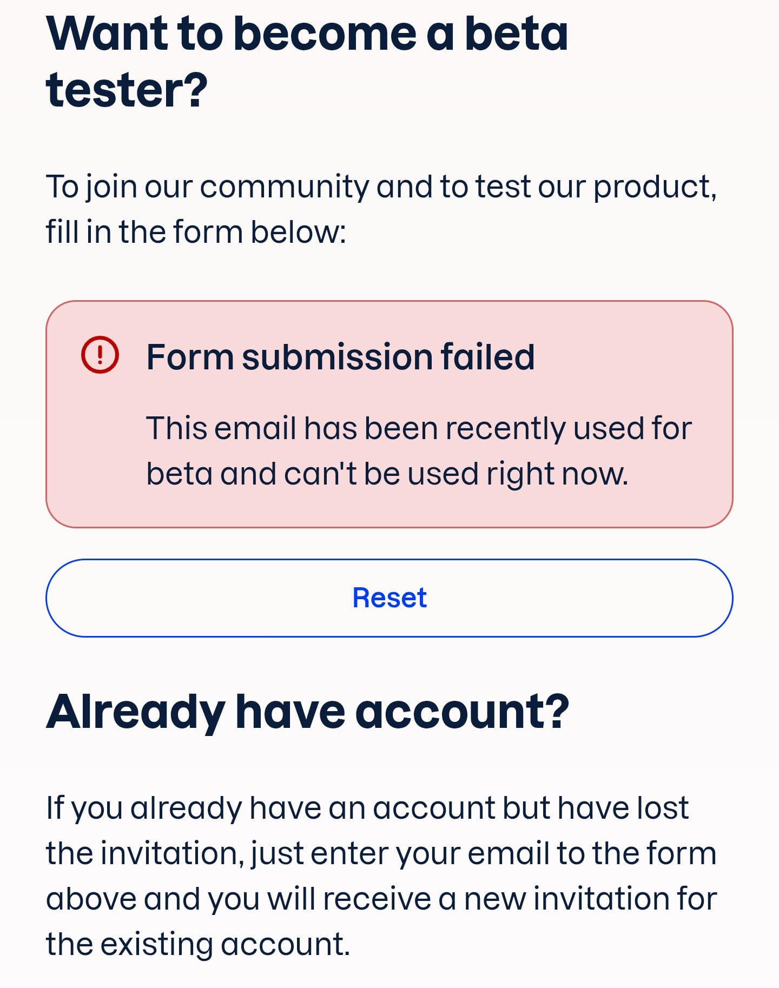
Task: Click 'This email has been recently used for' text
Action: tap(419, 428)
